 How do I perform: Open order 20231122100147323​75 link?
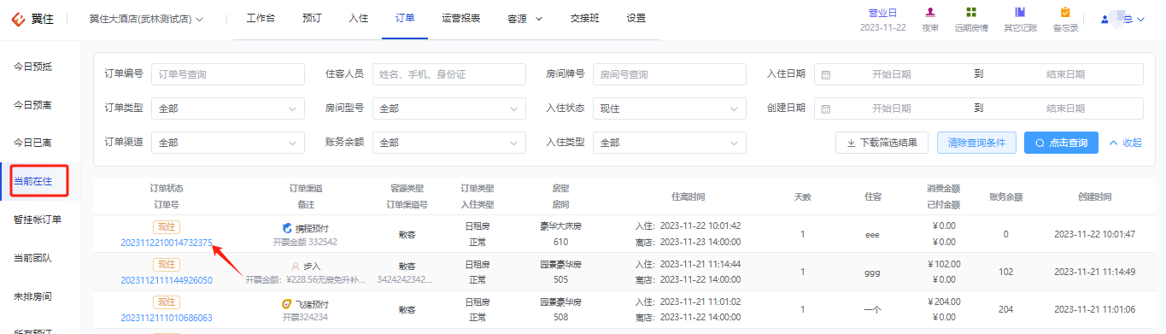pos(167,243)
